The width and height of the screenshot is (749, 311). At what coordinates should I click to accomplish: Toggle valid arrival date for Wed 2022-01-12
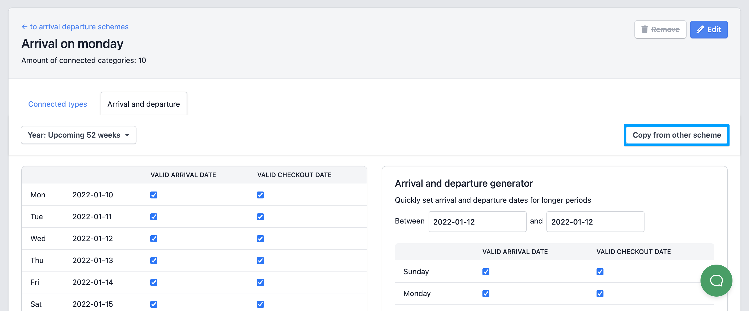154,238
